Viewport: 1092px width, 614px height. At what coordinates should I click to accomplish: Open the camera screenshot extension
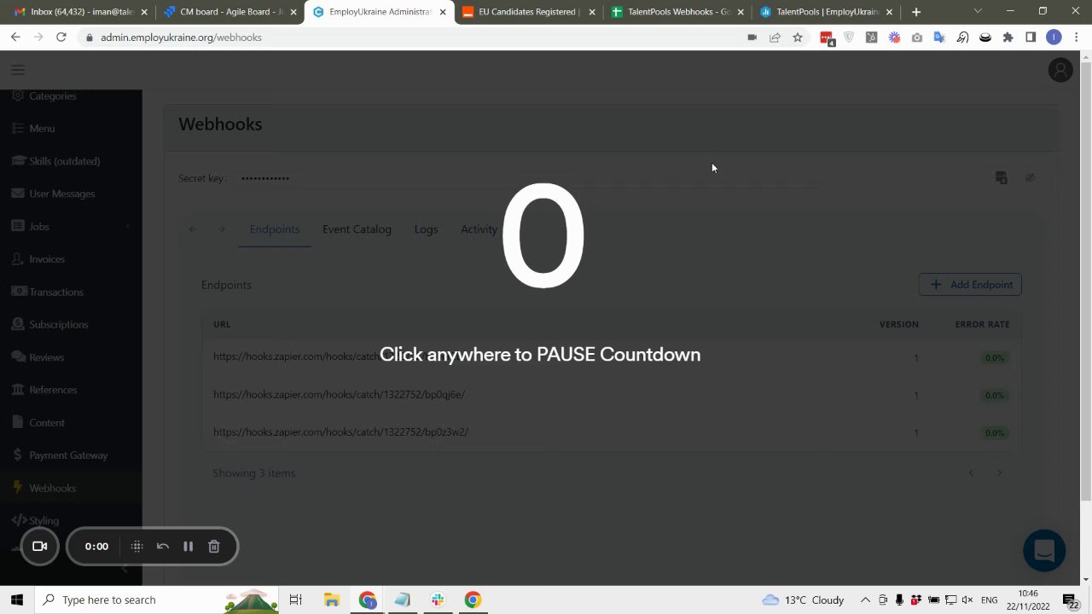[917, 38]
